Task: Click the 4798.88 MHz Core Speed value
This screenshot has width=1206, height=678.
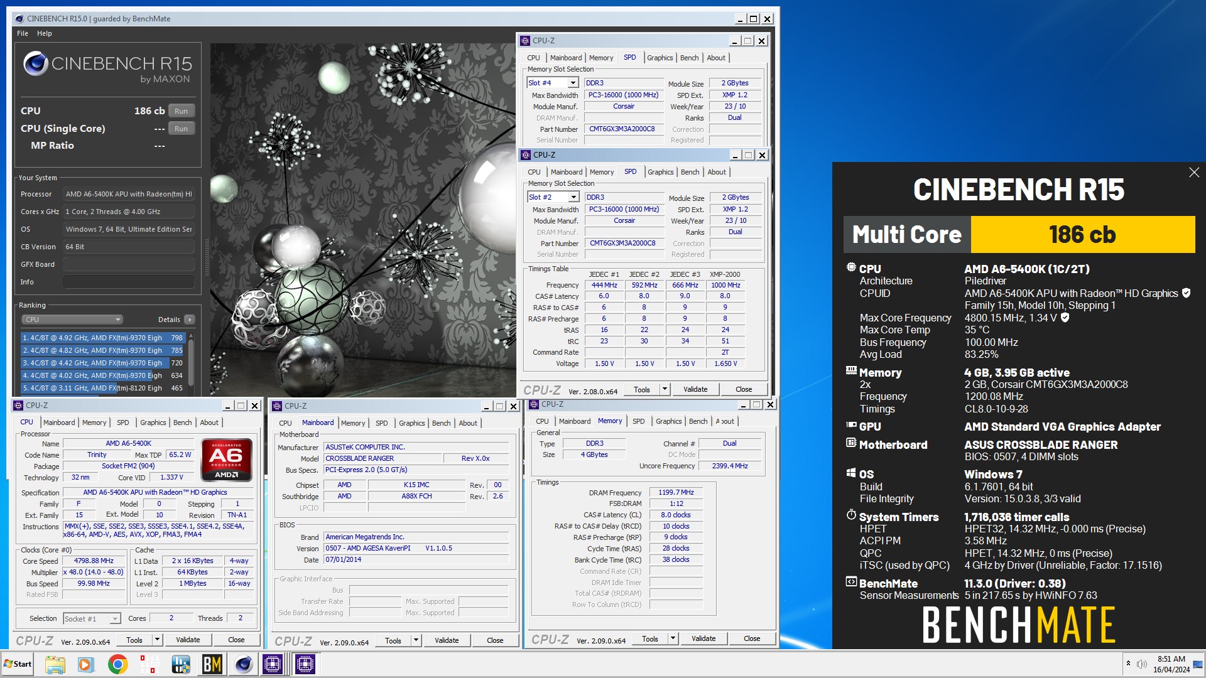Action: click(x=94, y=561)
